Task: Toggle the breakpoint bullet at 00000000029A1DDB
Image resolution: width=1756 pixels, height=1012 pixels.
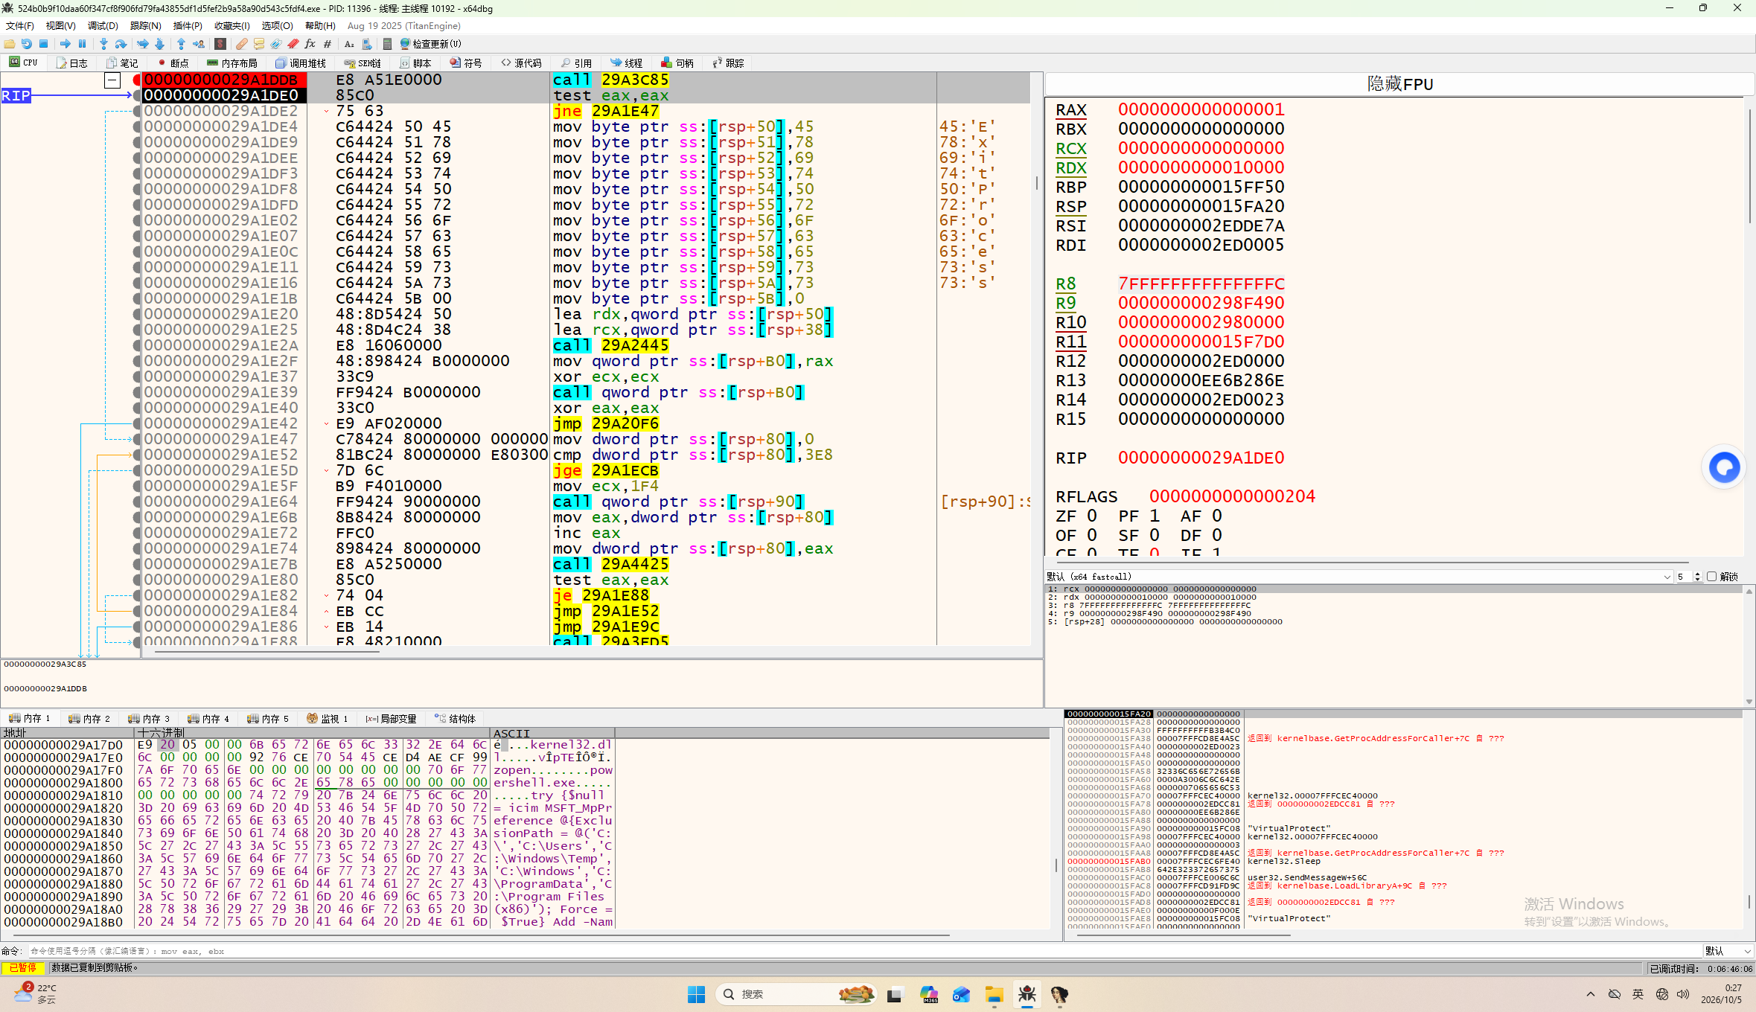Action: pyautogui.click(x=137, y=80)
